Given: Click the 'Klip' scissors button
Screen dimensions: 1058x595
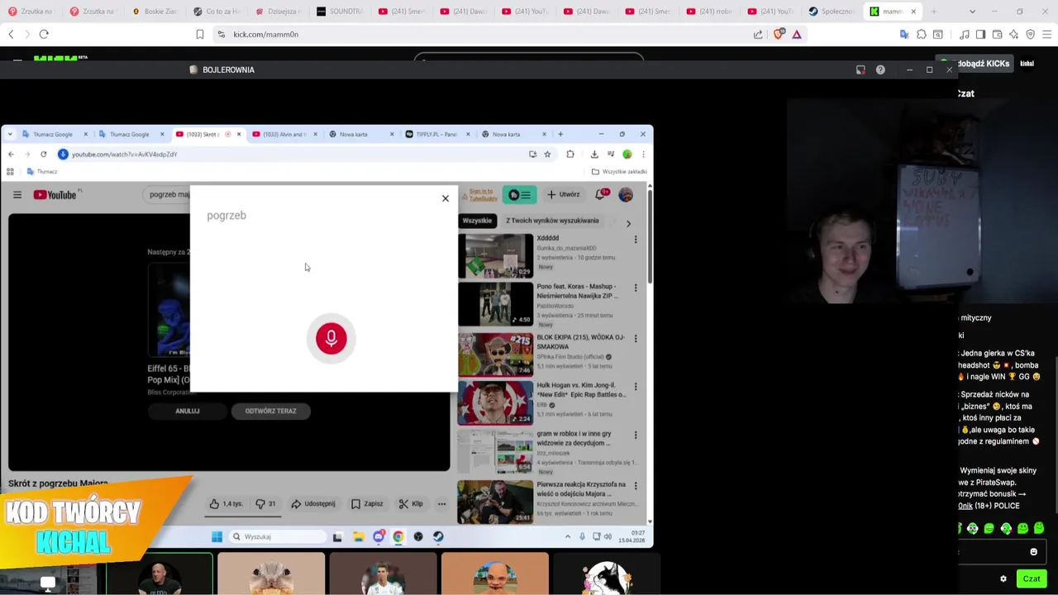Looking at the screenshot, I should point(411,504).
